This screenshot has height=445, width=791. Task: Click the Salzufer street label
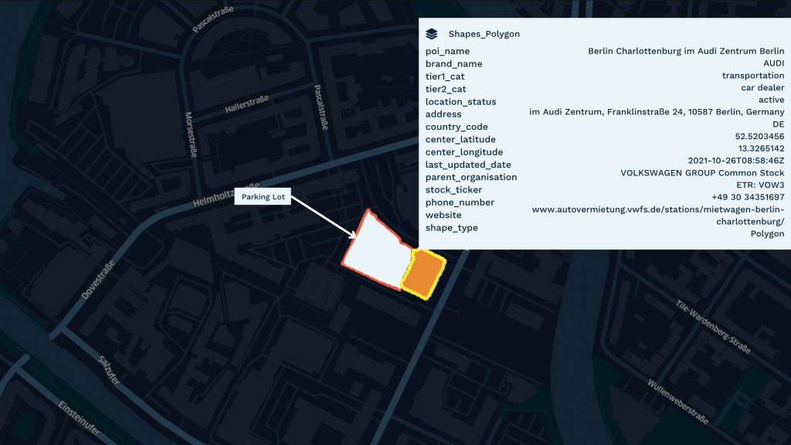pos(109,370)
